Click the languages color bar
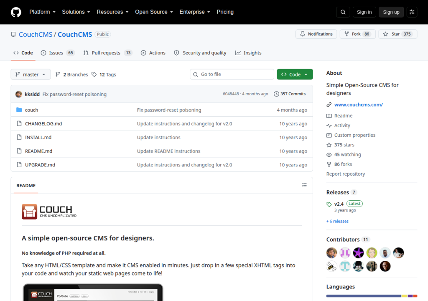This screenshot has width=428, height=301. [x=372, y=296]
